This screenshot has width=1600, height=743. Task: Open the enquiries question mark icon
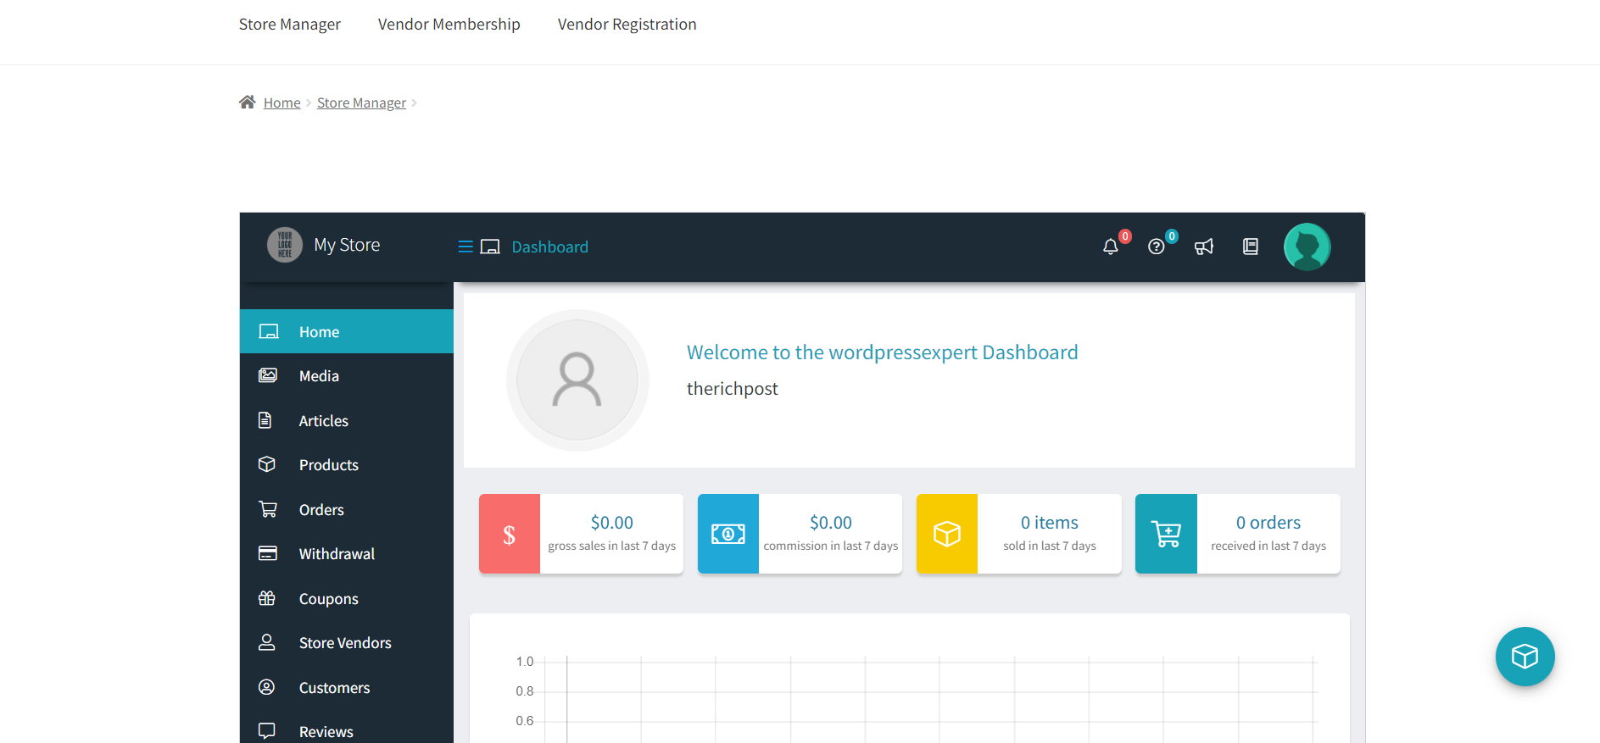[x=1156, y=247]
